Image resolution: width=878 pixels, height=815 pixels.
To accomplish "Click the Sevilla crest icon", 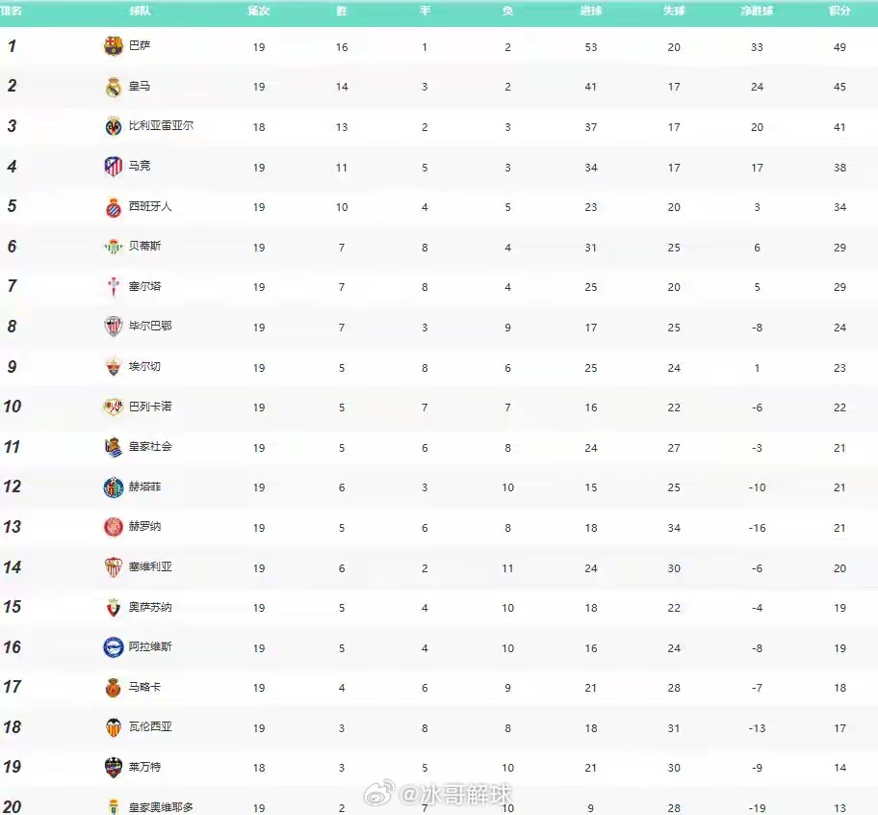I will pos(113,566).
